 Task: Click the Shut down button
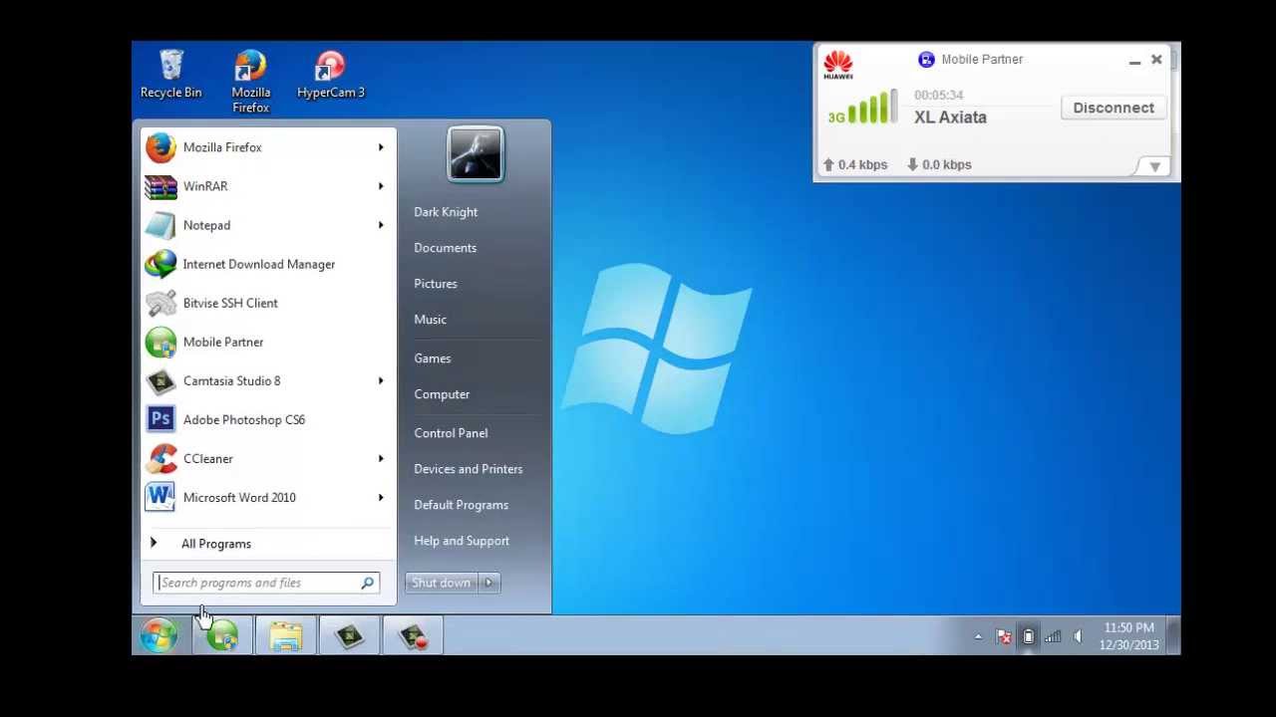pos(442,583)
